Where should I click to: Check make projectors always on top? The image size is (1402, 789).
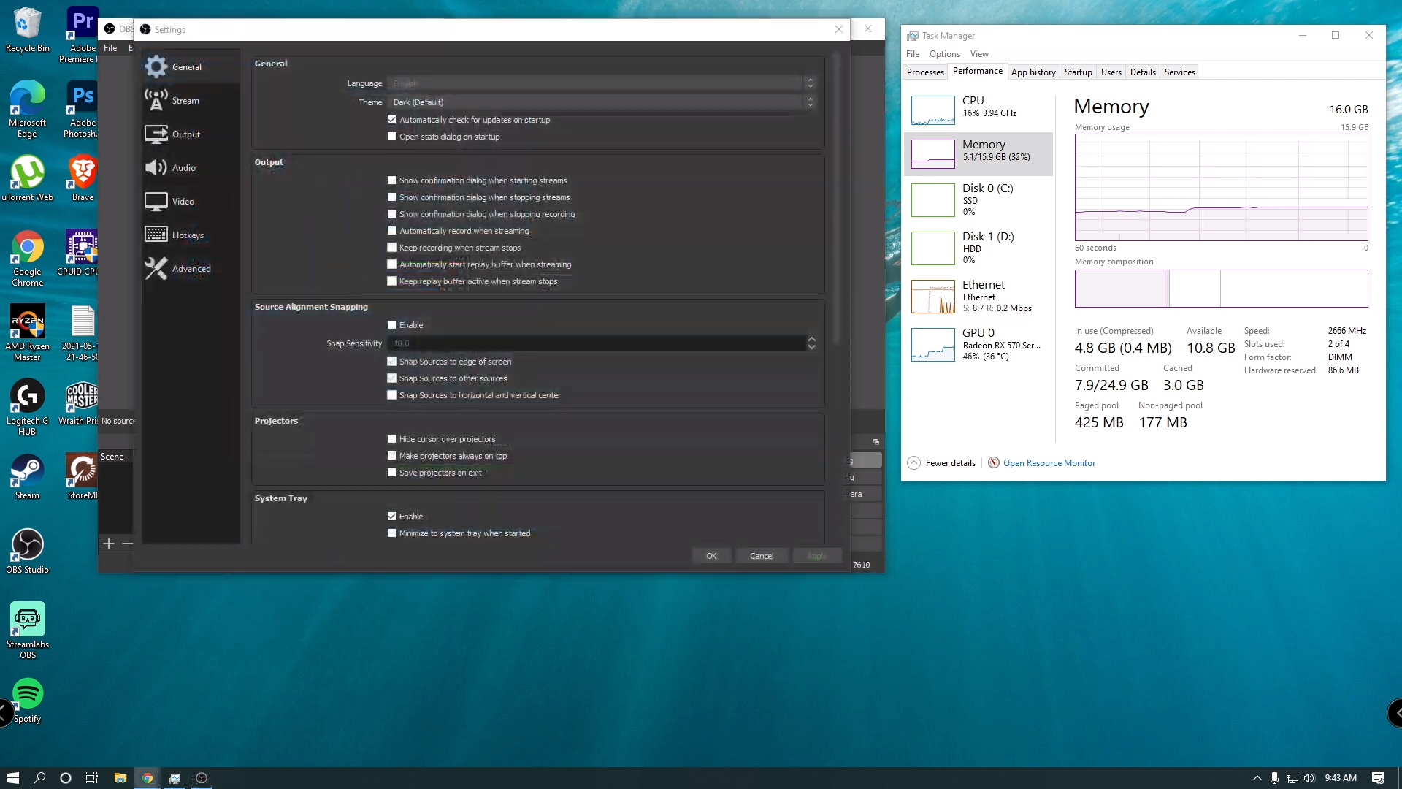[x=391, y=456]
